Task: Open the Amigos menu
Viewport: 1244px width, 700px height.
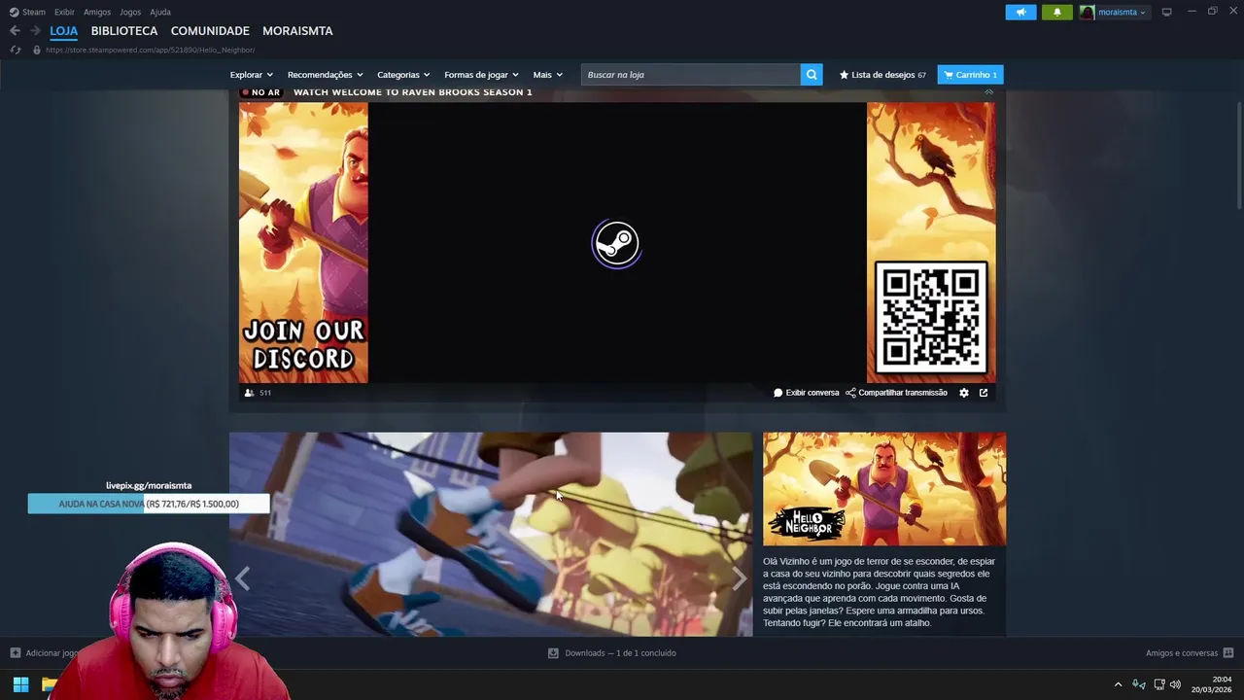Action: (97, 12)
